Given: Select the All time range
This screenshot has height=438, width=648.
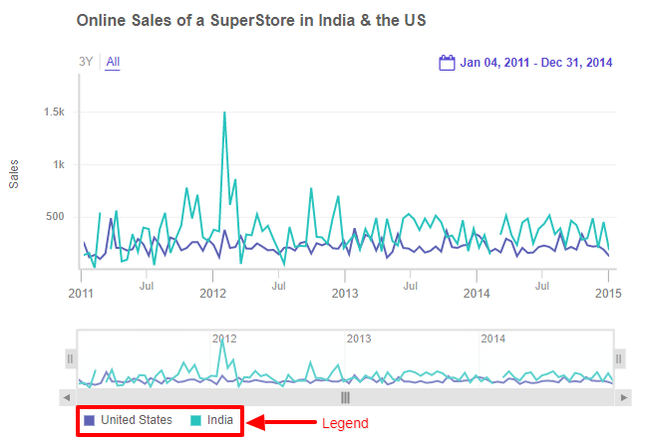Looking at the screenshot, I should click(113, 62).
